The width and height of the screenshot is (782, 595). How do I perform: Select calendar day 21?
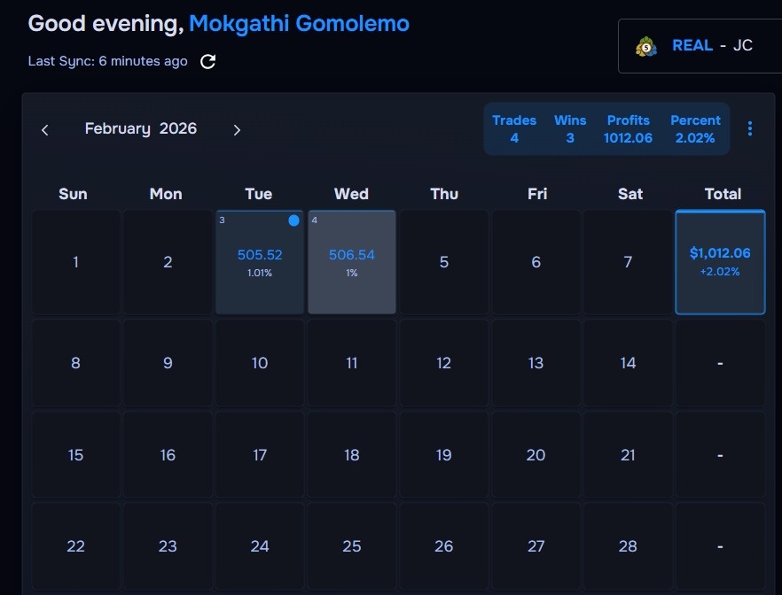point(628,454)
